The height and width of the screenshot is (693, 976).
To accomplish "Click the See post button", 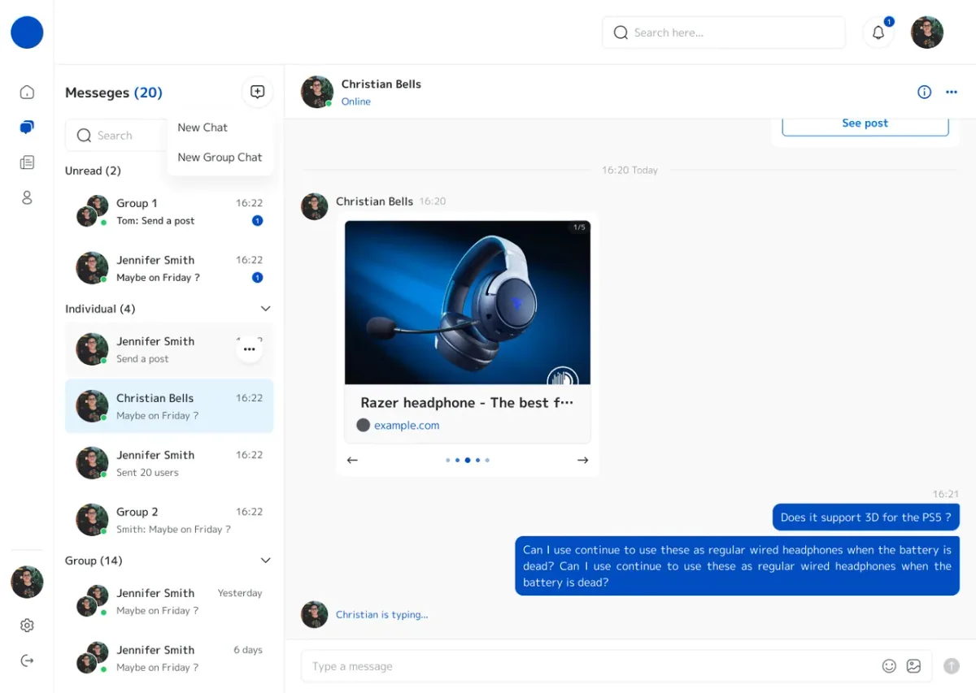I will point(865,123).
